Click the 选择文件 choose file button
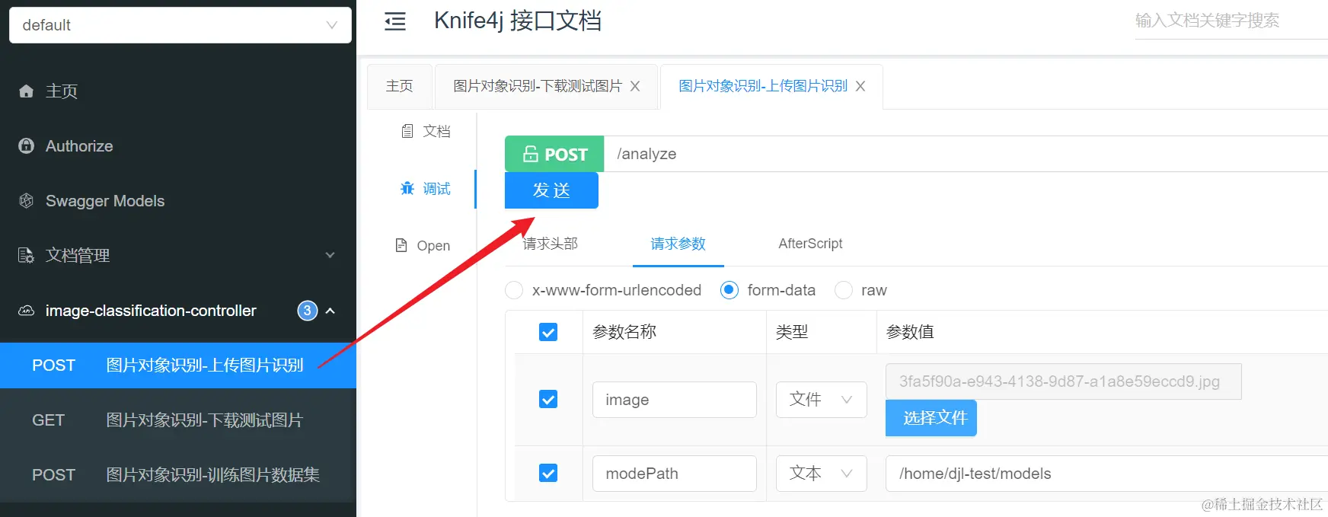This screenshot has width=1328, height=517. click(x=931, y=418)
